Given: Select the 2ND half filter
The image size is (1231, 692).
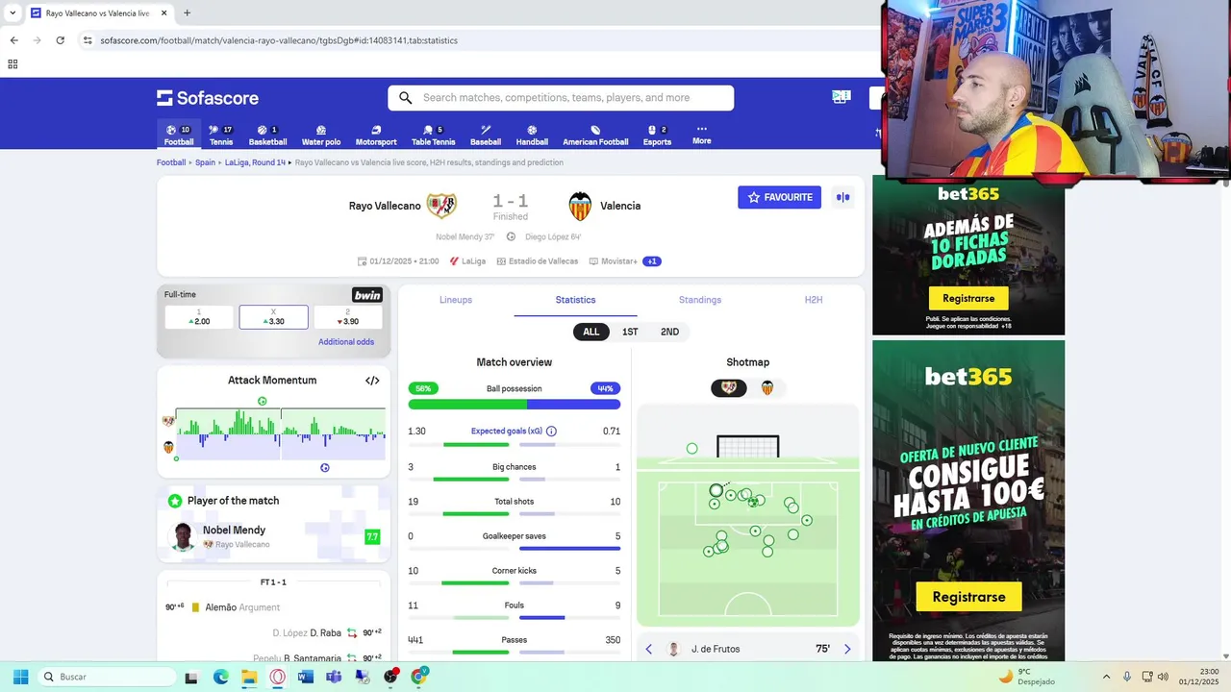Looking at the screenshot, I should pos(669,332).
